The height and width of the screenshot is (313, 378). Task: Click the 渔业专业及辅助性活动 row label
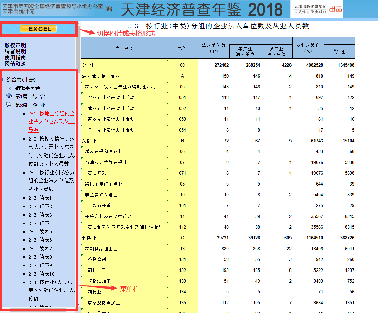(x=111, y=130)
